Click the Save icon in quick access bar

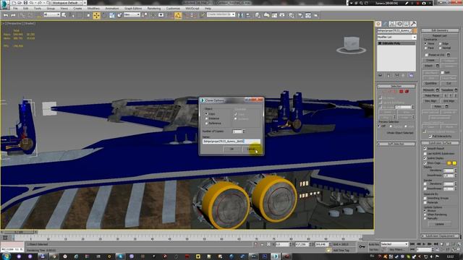point(25,3)
